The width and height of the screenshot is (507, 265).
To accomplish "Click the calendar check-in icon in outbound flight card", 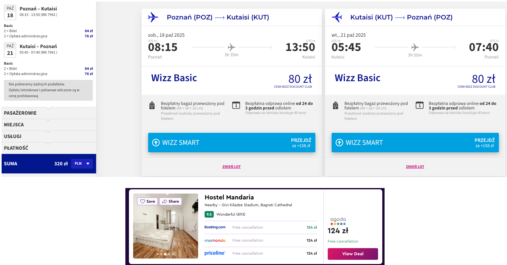I will point(236,105).
